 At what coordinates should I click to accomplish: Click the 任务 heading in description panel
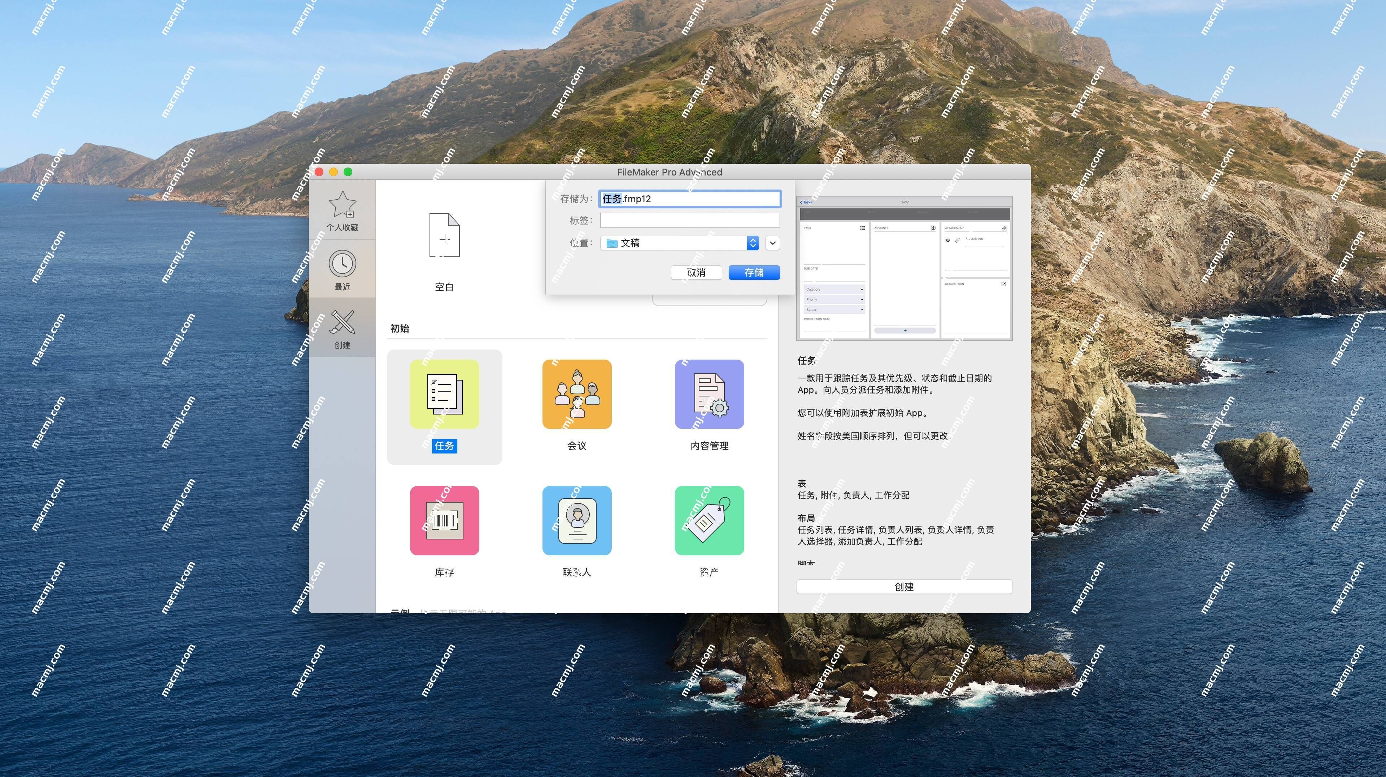click(x=807, y=361)
